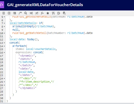This screenshot has height=106, width=134.
Task: Click rule!GAI_getBatchDetail reference on line 10
Action: pyautogui.click(x=29, y=33)
